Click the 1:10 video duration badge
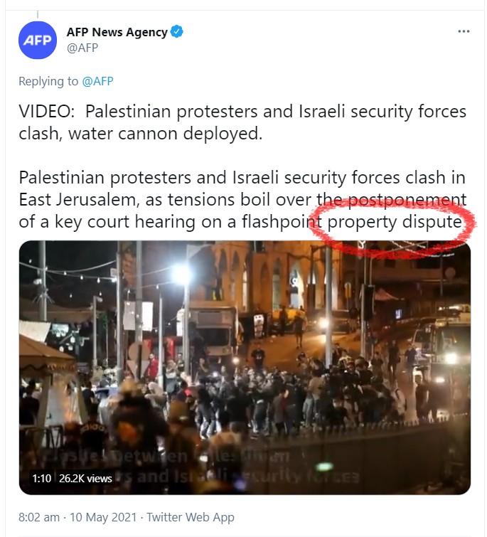Screen dimensions: 487x537 (41, 478)
